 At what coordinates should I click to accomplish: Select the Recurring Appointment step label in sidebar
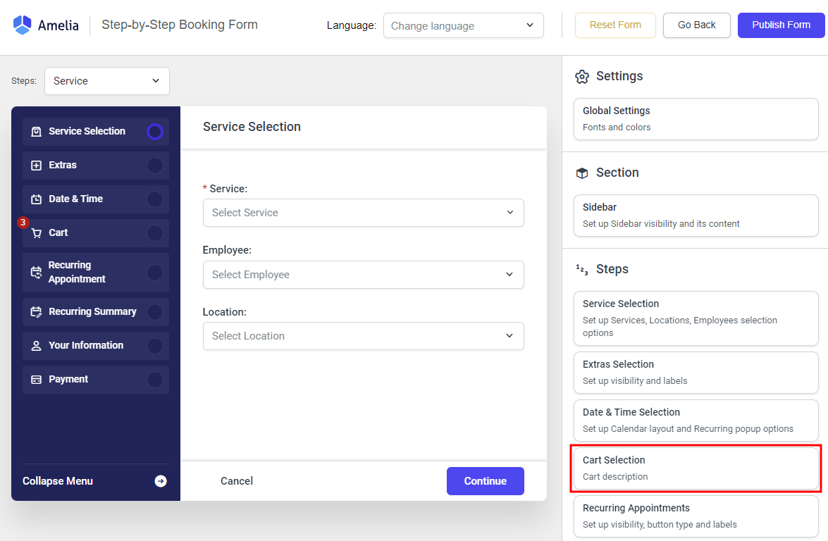pos(77,273)
